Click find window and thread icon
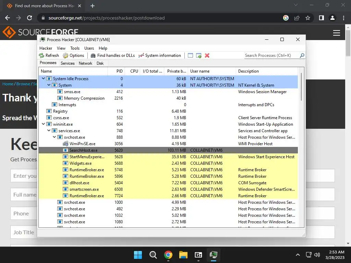The height and width of the screenshot is (263, 351). (x=198, y=55)
